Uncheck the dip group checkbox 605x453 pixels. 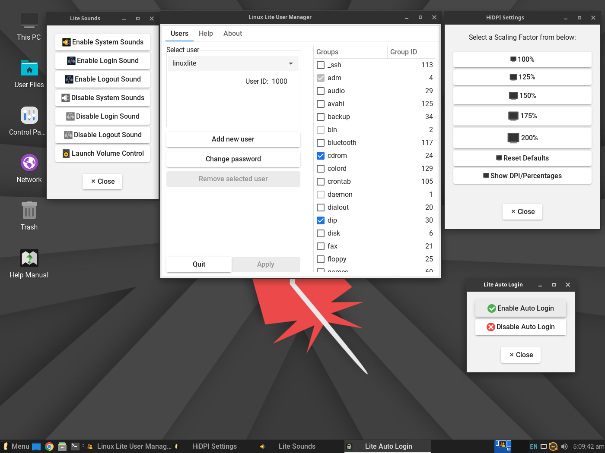[x=321, y=220]
